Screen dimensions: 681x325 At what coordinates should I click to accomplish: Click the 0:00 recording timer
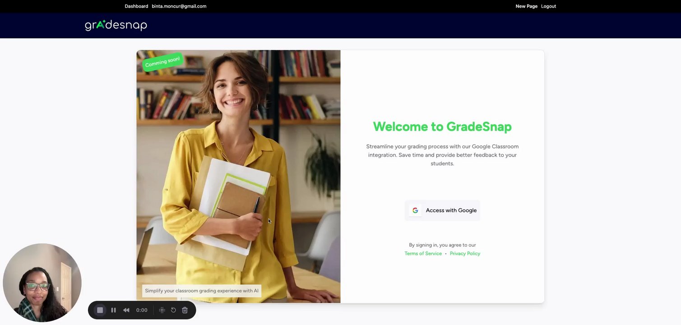coord(142,310)
